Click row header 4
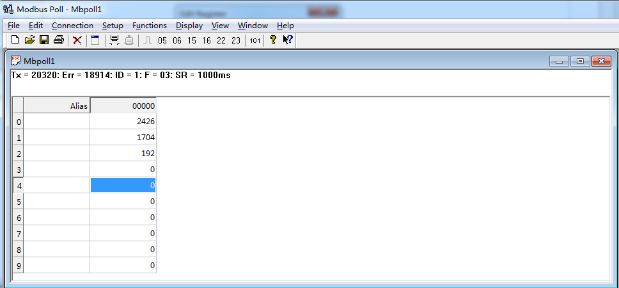 click(x=19, y=186)
